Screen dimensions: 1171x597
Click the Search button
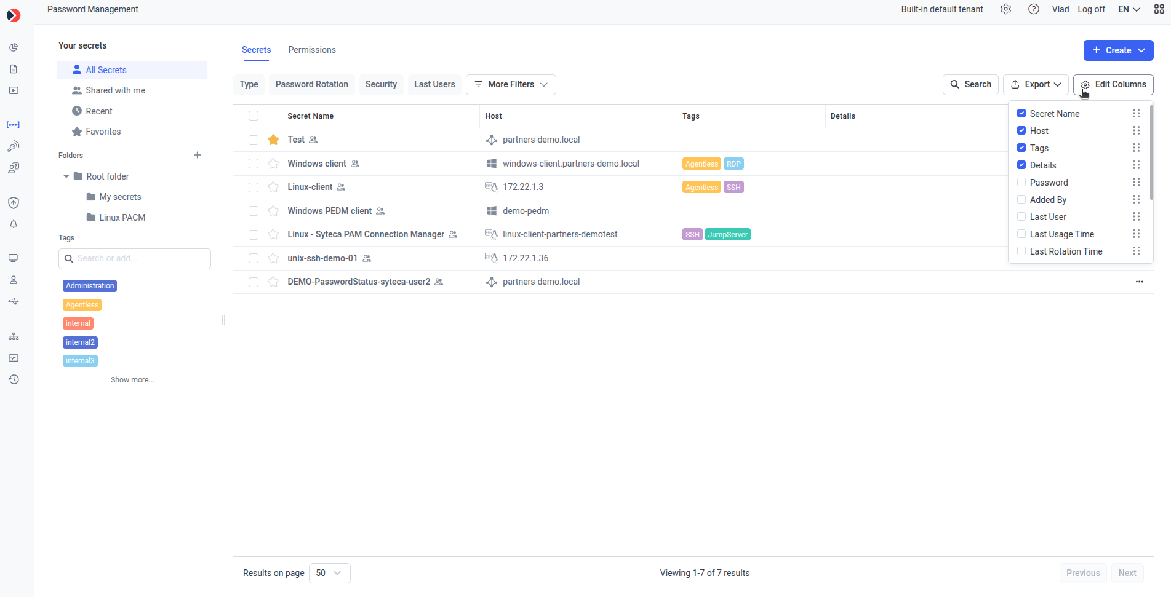click(970, 85)
